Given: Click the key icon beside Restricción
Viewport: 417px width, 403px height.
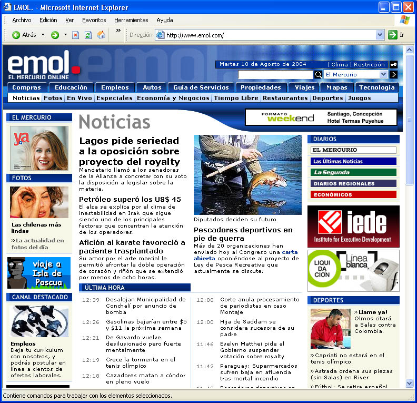Looking at the screenshot, I should [393, 64].
